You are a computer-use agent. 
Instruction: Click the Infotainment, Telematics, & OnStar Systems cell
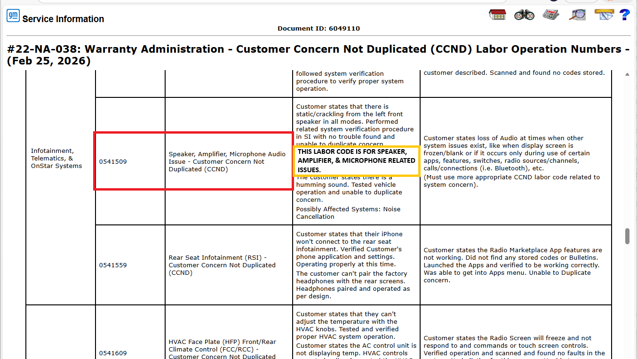[56, 159]
